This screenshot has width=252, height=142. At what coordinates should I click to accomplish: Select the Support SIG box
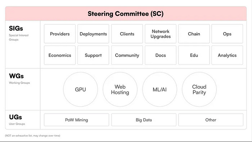tap(93, 55)
